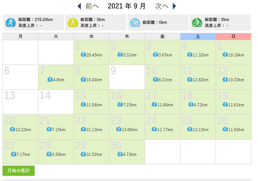The height and width of the screenshot is (181, 258).
Task: Click run icon beside 10.22km
Action: (x=12, y=129)
